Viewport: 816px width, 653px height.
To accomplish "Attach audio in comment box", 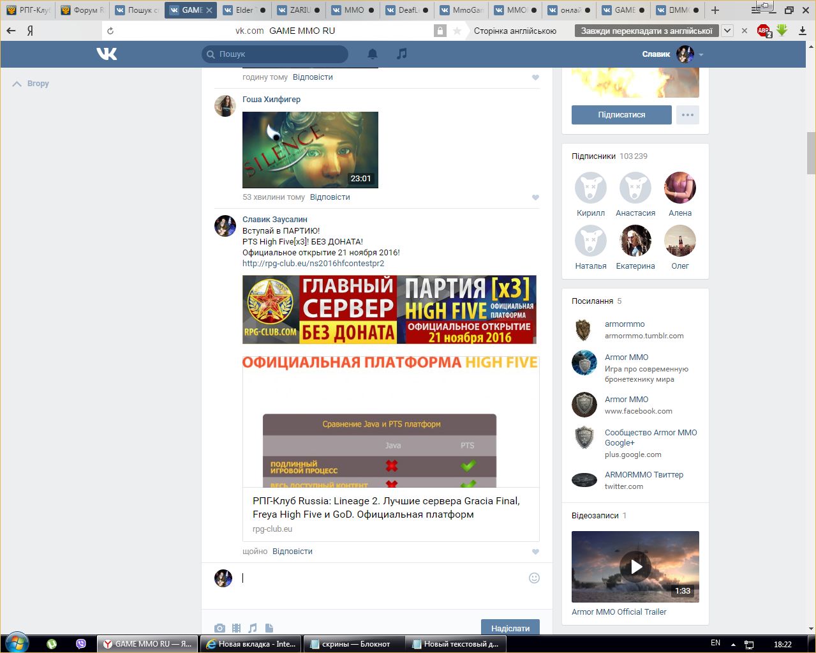I will point(253,628).
